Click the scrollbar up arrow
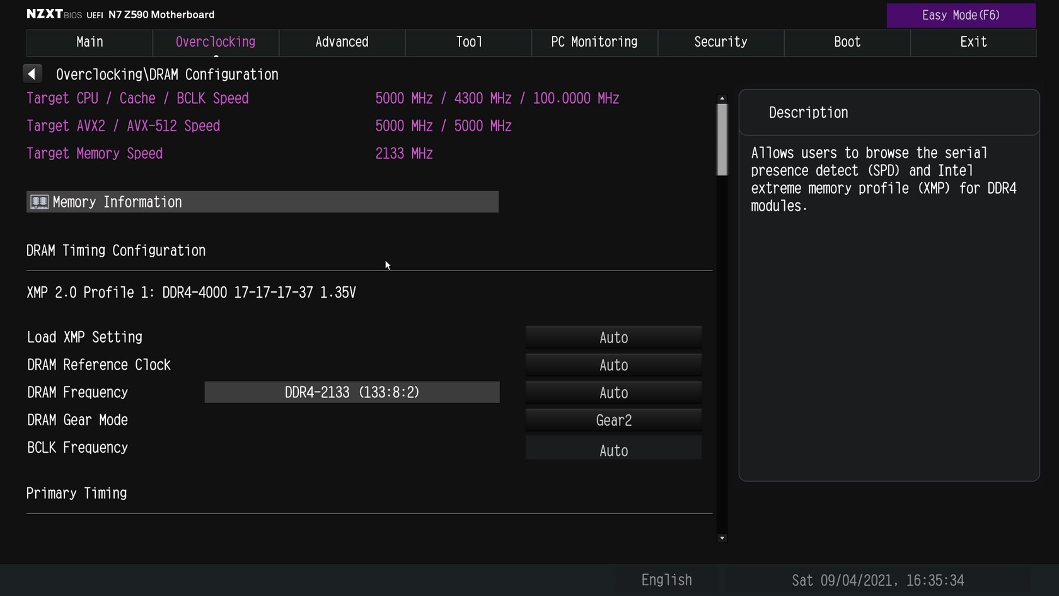The height and width of the screenshot is (596, 1059). 722,98
